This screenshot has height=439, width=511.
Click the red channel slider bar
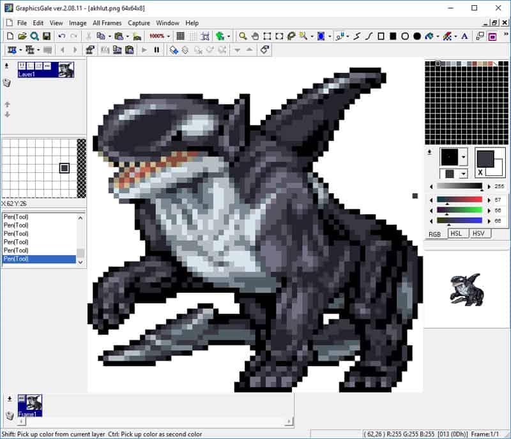(x=459, y=200)
